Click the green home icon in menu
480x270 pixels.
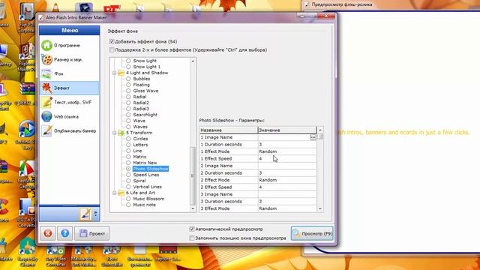tap(46, 45)
